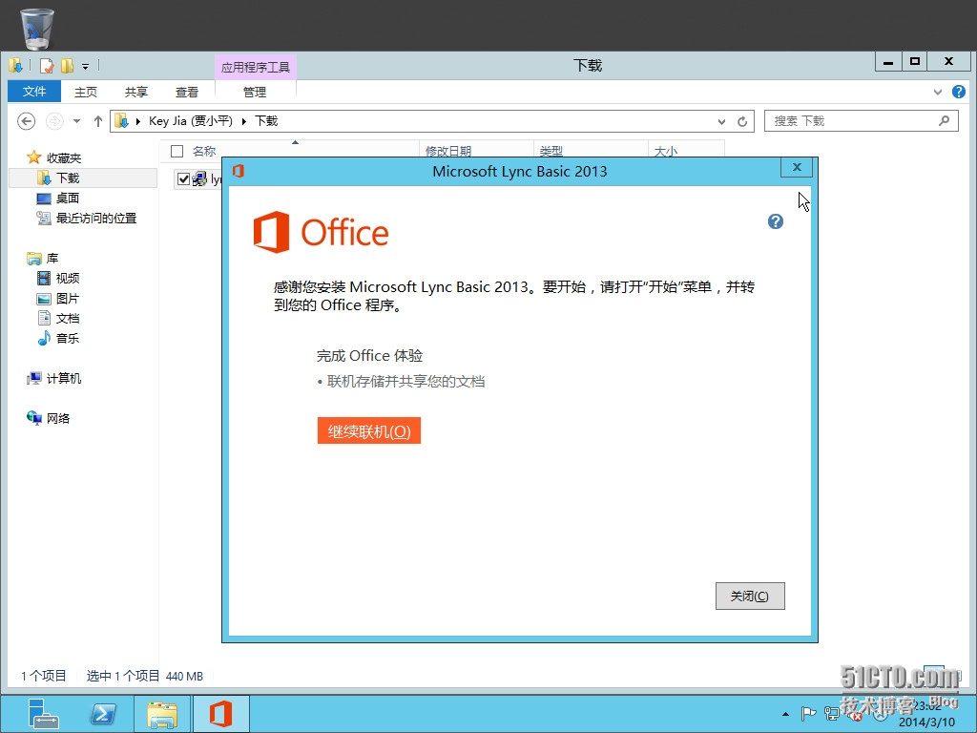Expand the address bar history dropdown

click(x=721, y=121)
